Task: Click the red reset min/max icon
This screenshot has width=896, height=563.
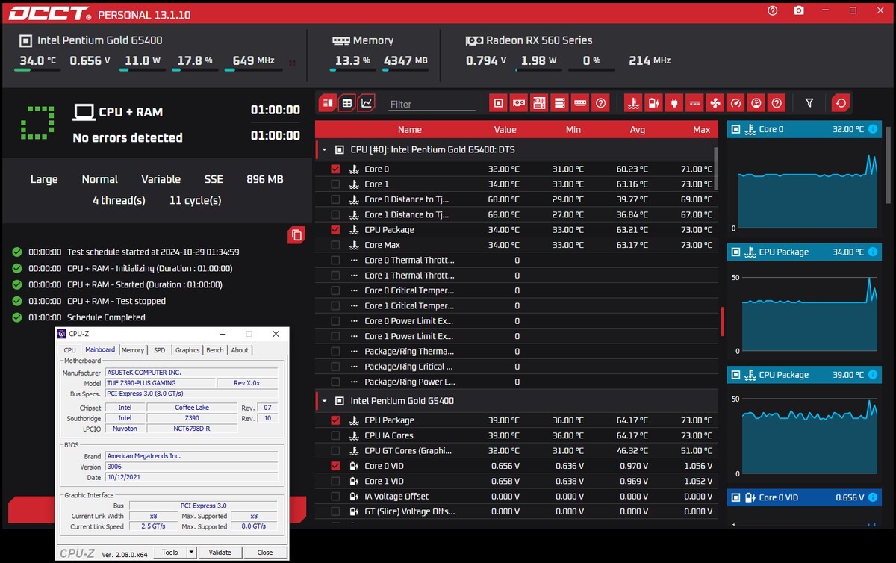Action: coord(841,103)
